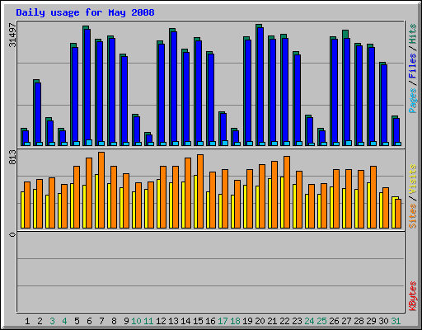The width and height of the screenshot is (422, 330).
Task: Click the Hits legend label
Action: click(412, 34)
